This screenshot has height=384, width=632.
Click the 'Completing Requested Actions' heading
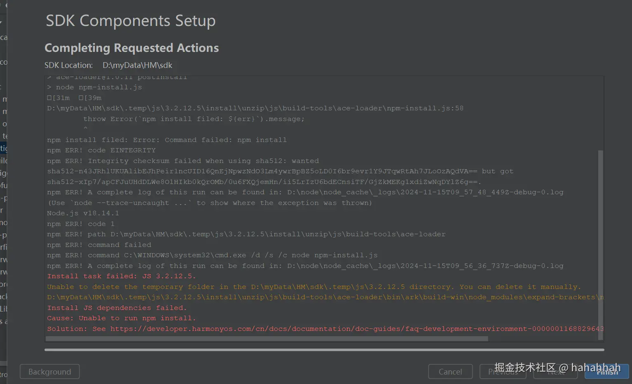click(131, 48)
